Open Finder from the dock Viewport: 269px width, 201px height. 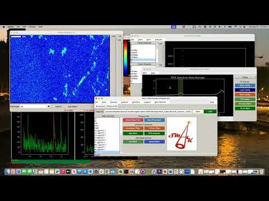(x=7, y=171)
